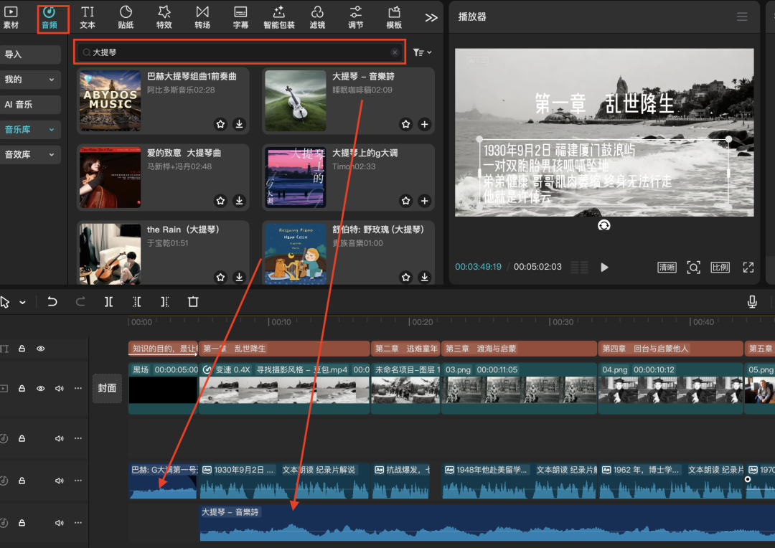This screenshot has height=548, width=775.
Task: Open the filter dropdown beside the search box
Action: (422, 52)
